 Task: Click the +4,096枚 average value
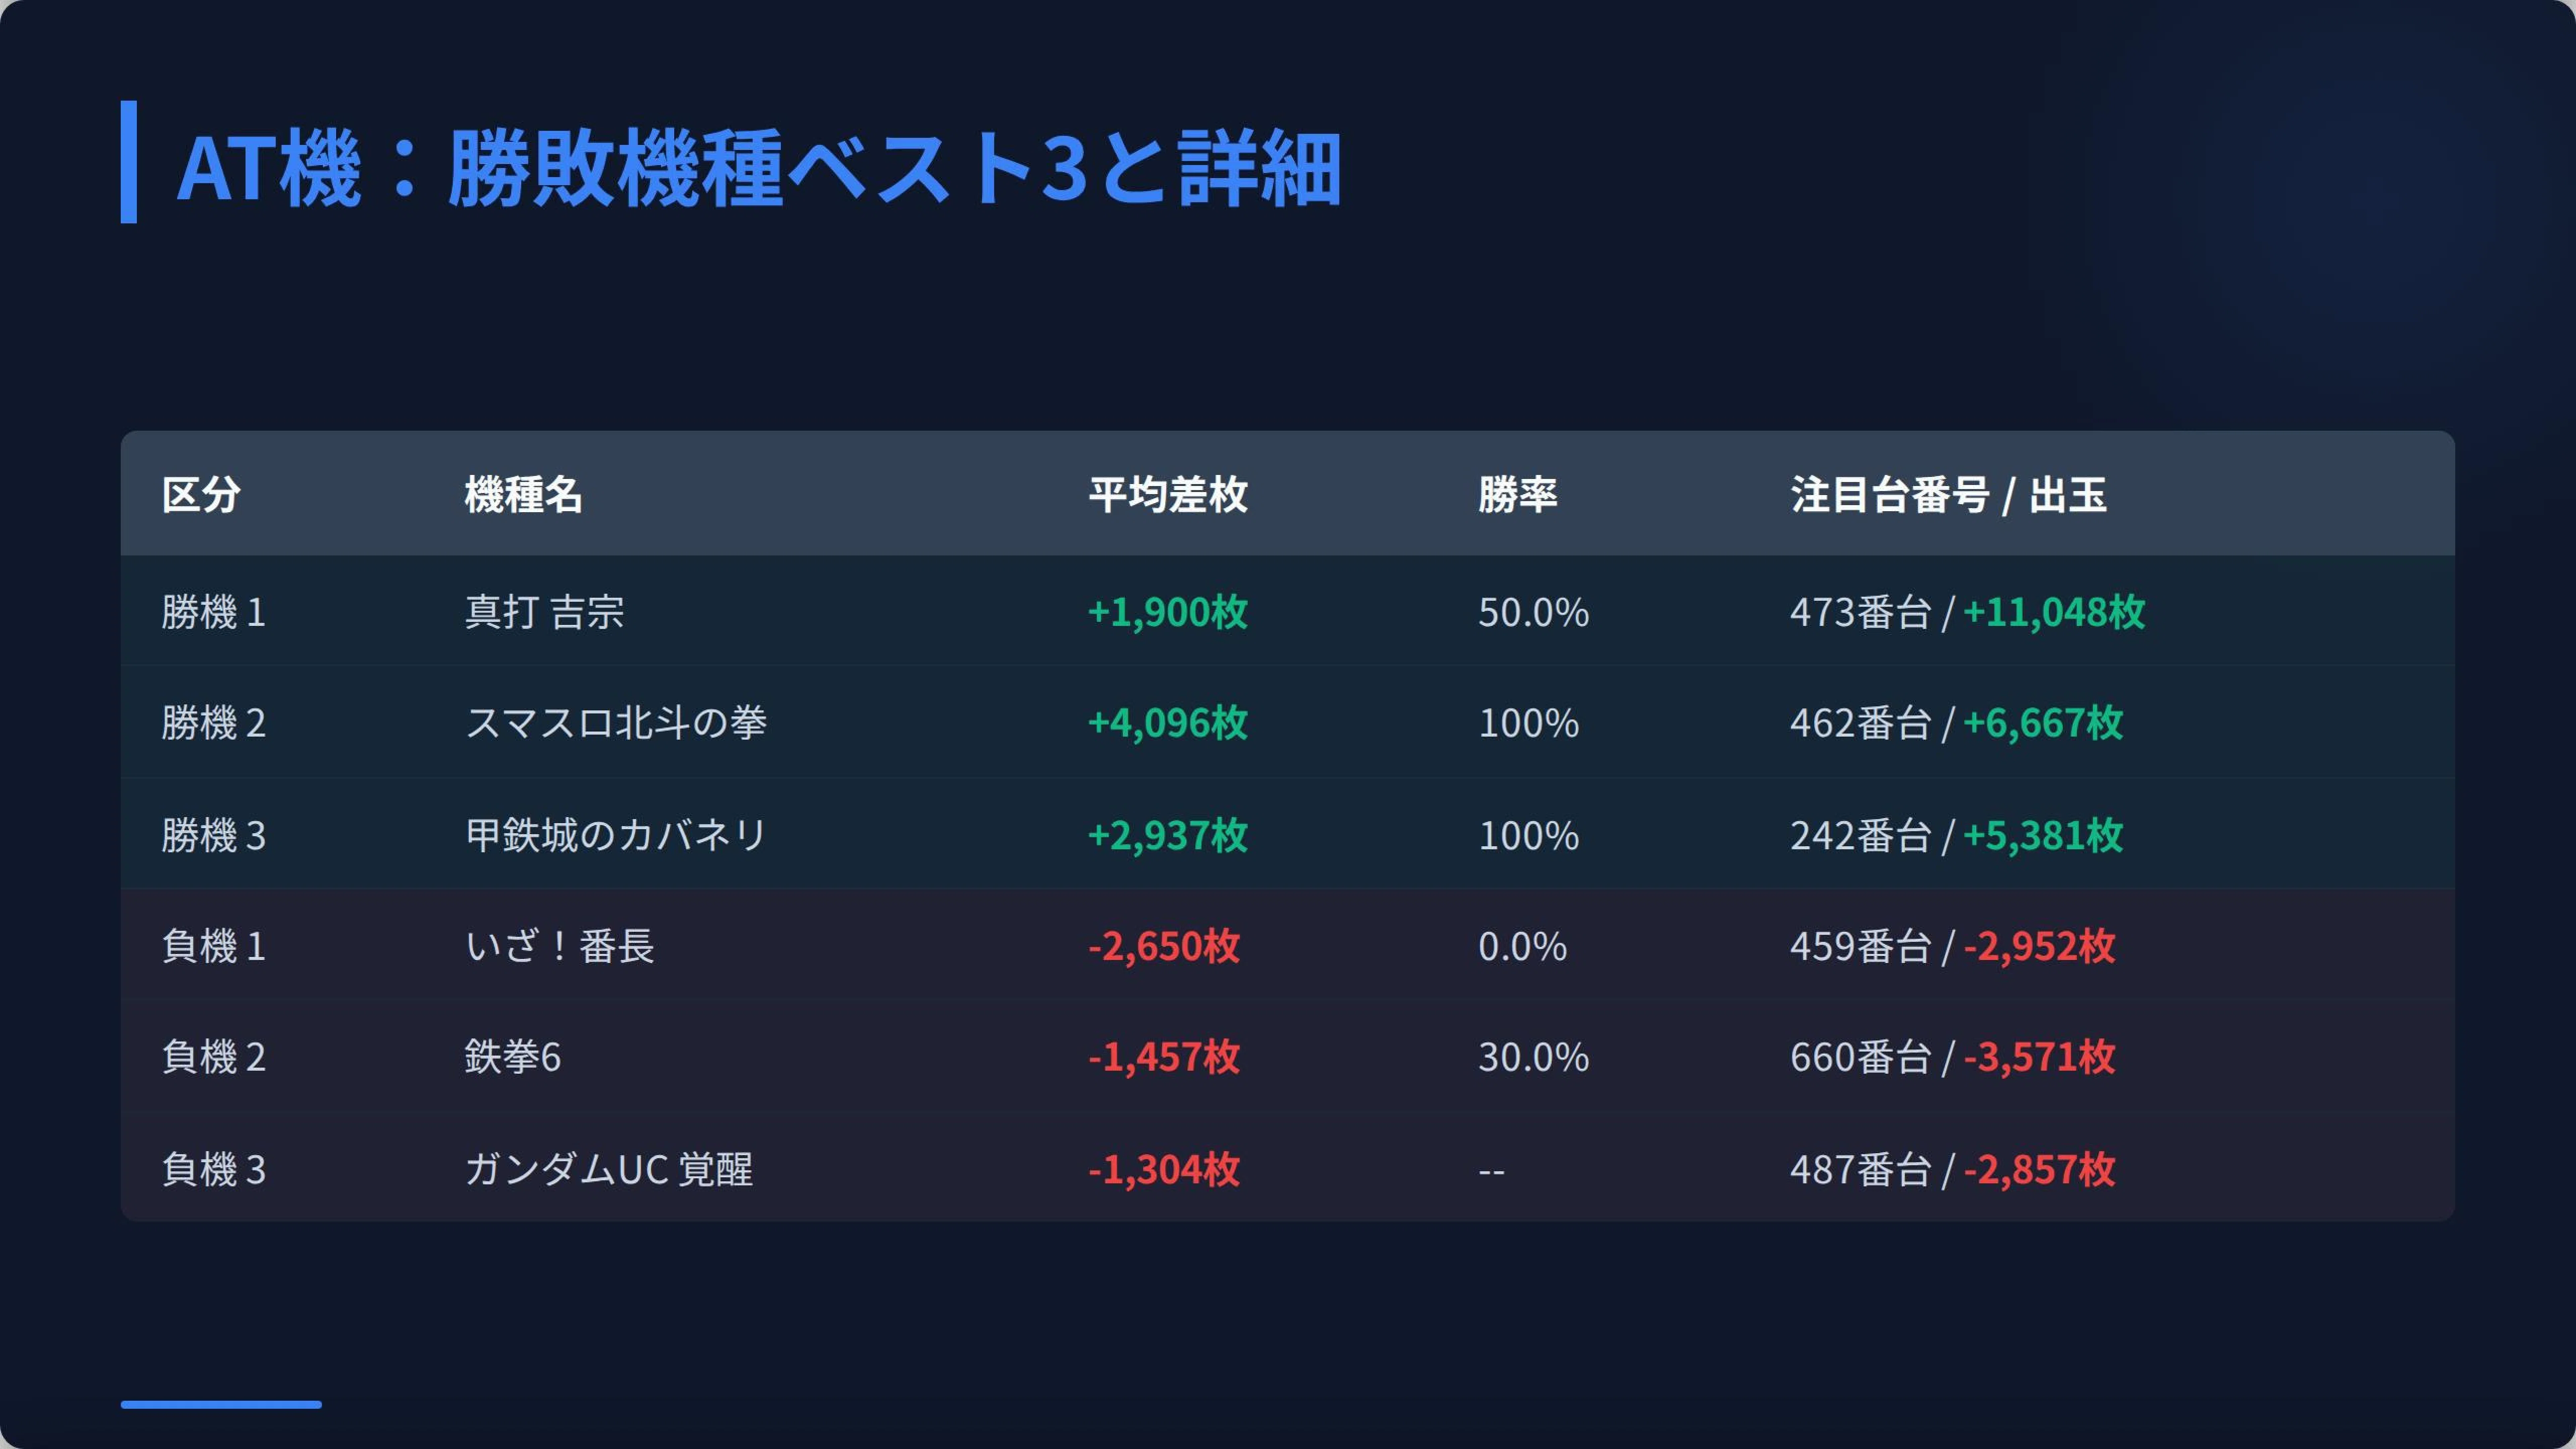[1168, 723]
